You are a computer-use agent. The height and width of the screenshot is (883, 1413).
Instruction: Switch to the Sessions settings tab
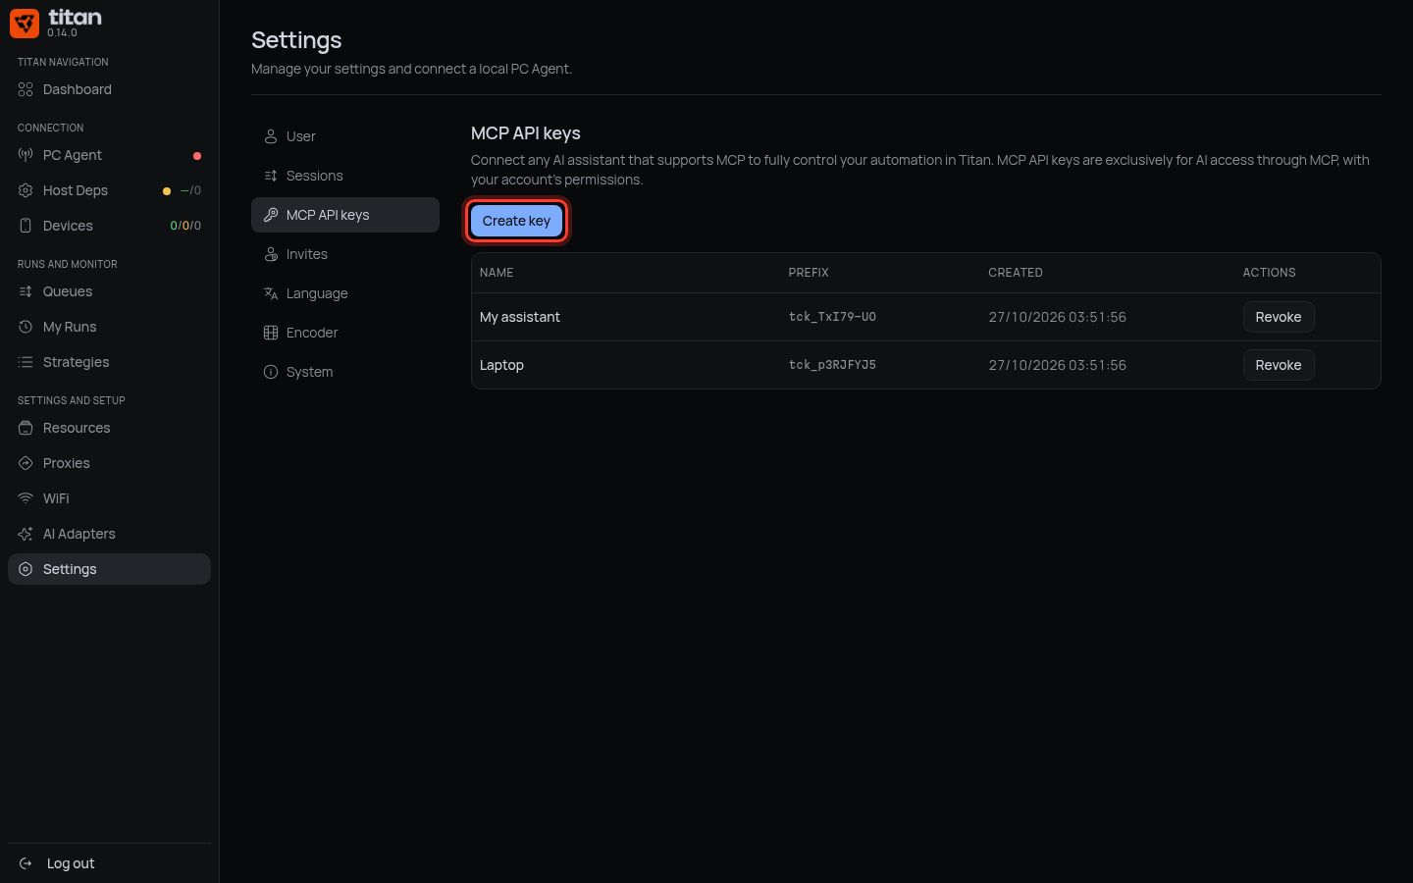click(345, 176)
